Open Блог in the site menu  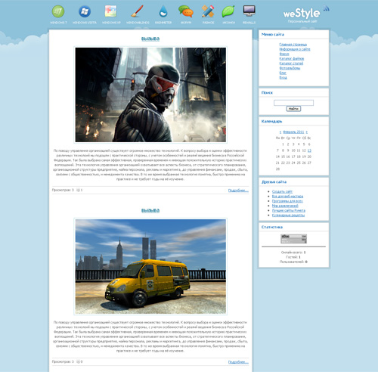tap(283, 73)
